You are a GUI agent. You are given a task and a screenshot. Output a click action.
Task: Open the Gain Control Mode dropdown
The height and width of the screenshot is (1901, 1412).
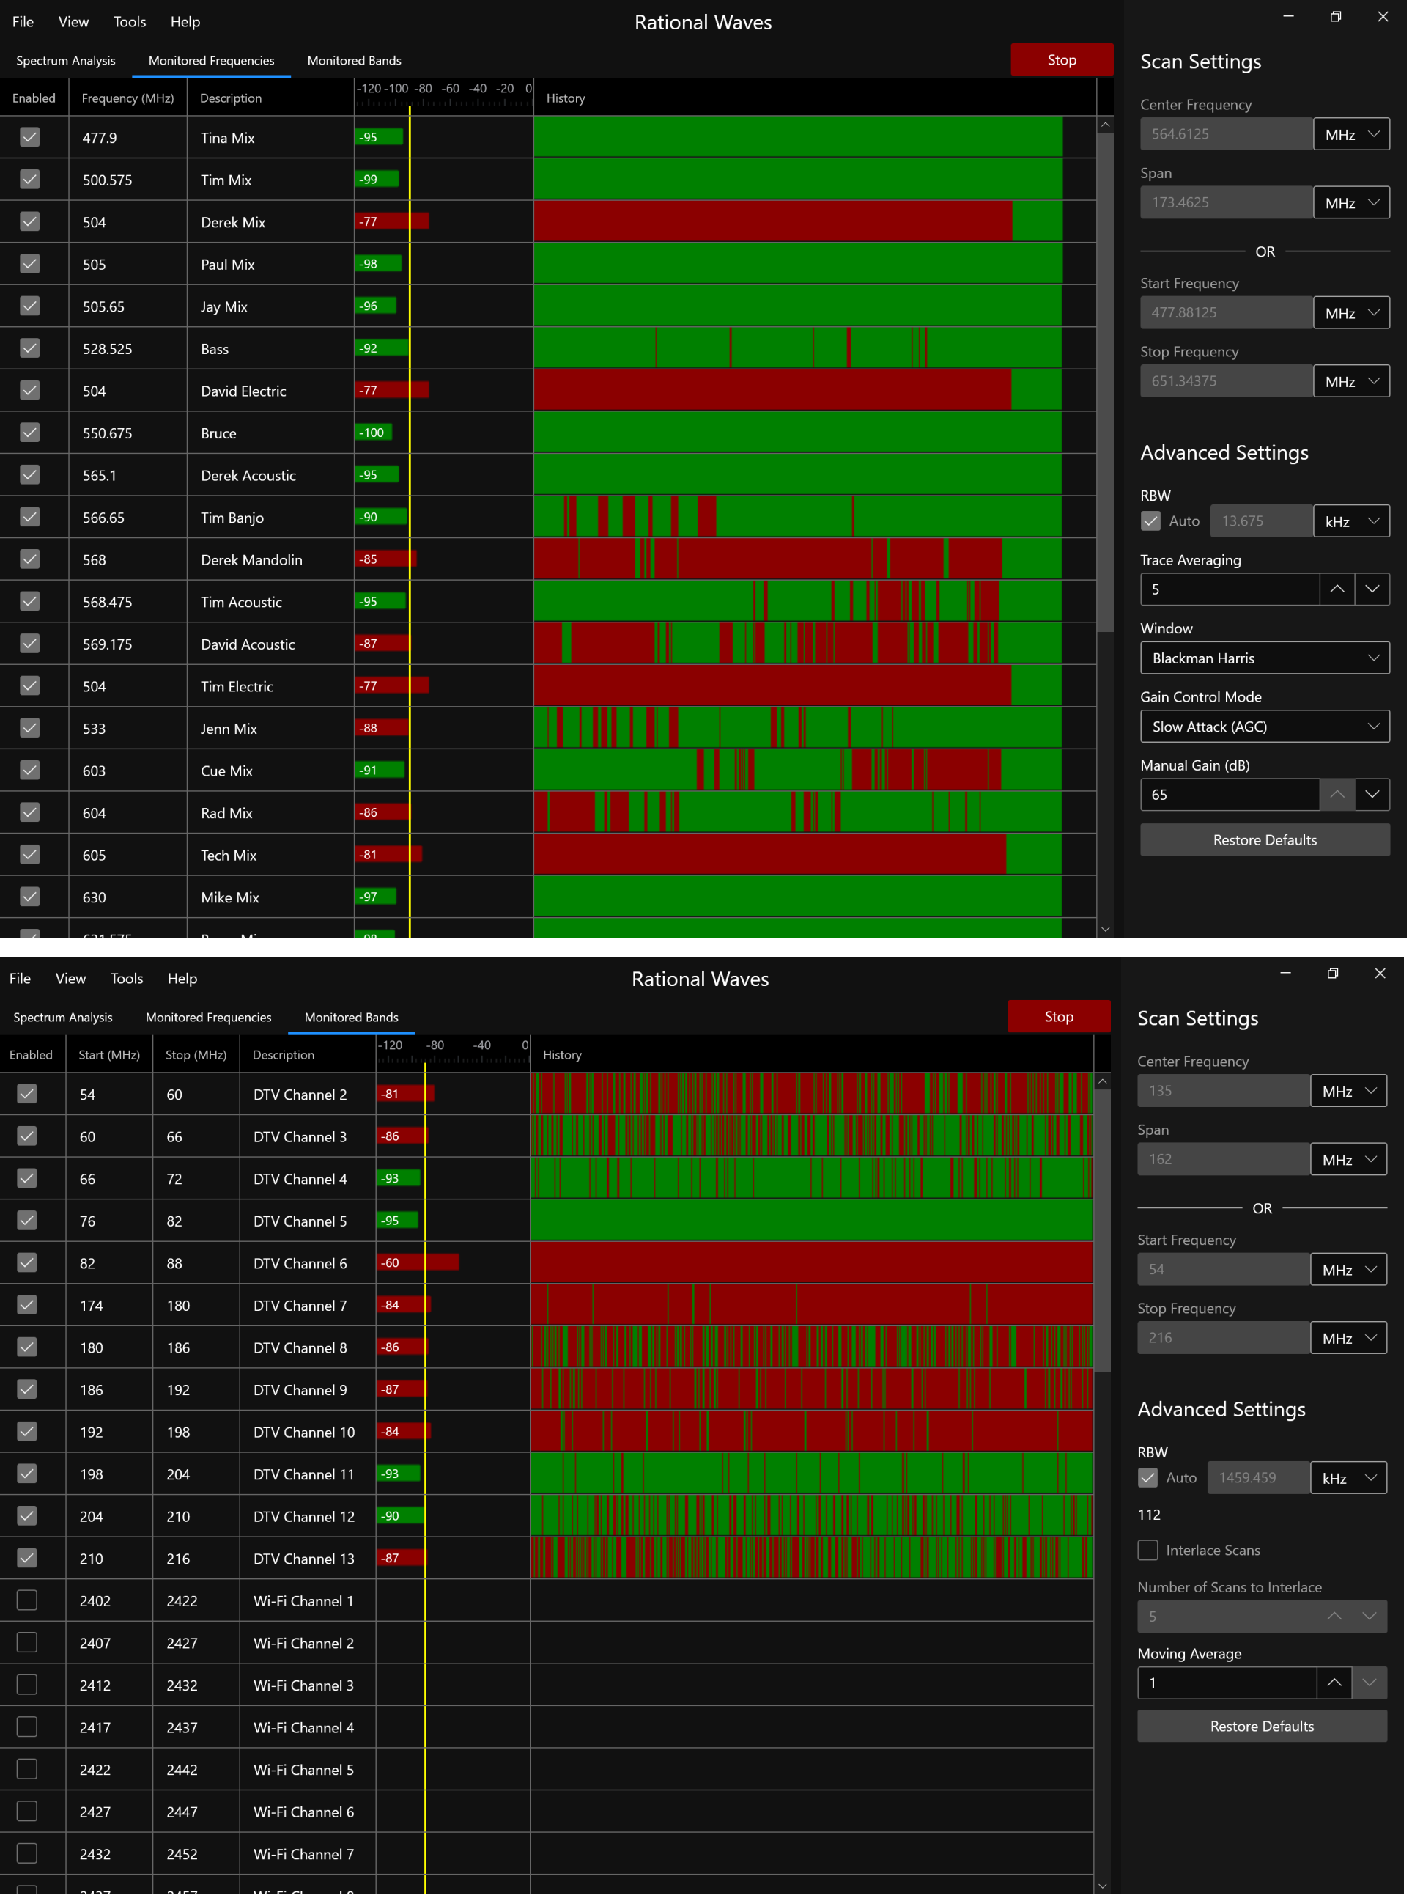(1263, 726)
